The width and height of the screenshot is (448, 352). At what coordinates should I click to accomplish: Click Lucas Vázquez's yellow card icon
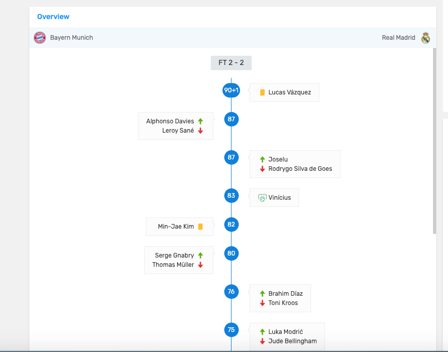pyautogui.click(x=262, y=92)
